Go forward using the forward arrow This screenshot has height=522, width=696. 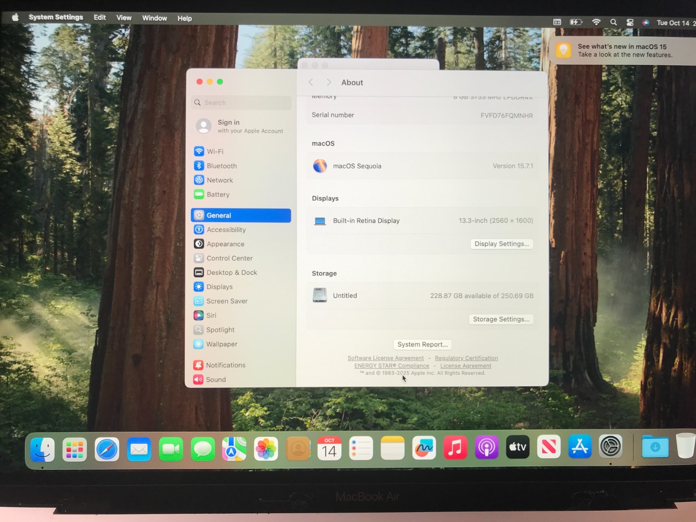click(329, 82)
